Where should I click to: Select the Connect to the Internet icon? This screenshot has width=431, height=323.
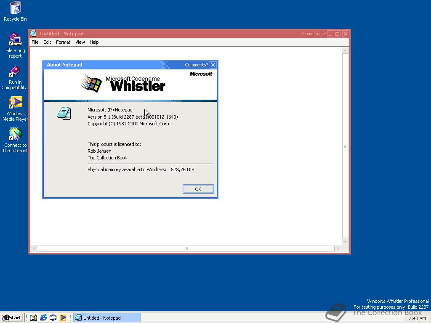click(x=16, y=140)
